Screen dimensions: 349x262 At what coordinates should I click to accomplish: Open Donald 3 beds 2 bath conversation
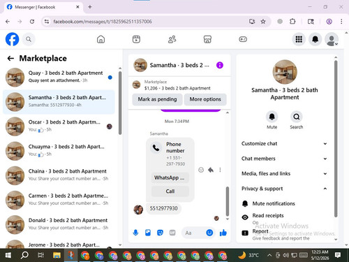pyautogui.click(x=59, y=225)
